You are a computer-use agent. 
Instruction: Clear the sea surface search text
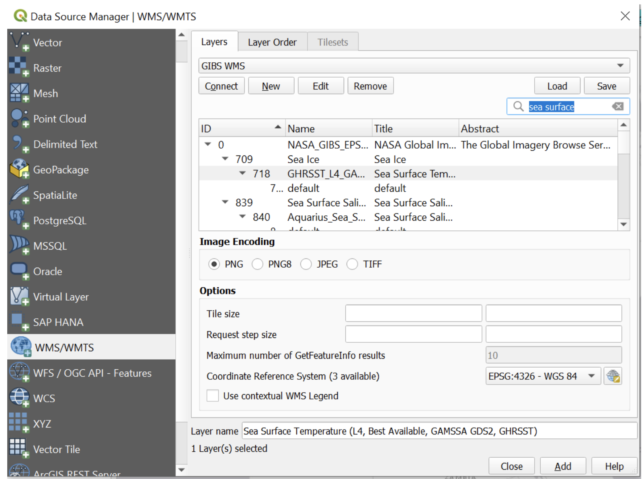tap(618, 106)
